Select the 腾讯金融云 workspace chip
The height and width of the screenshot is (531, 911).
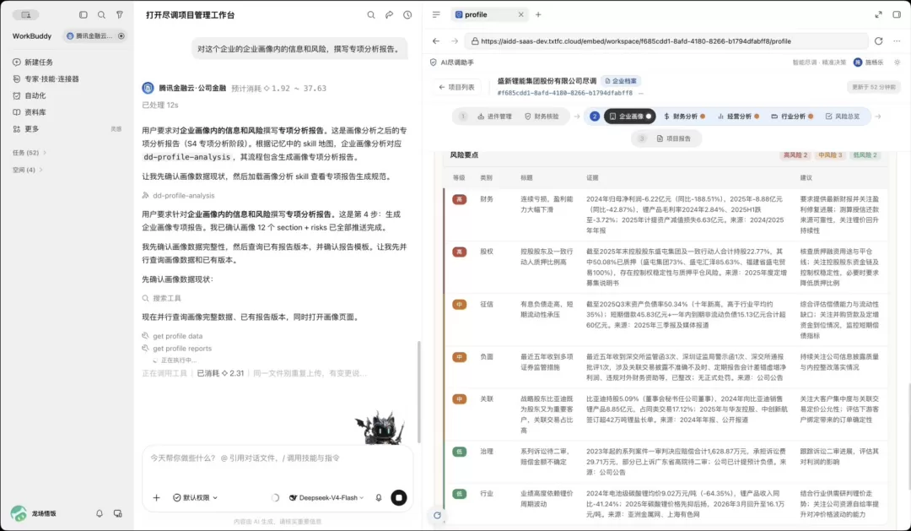94,36
